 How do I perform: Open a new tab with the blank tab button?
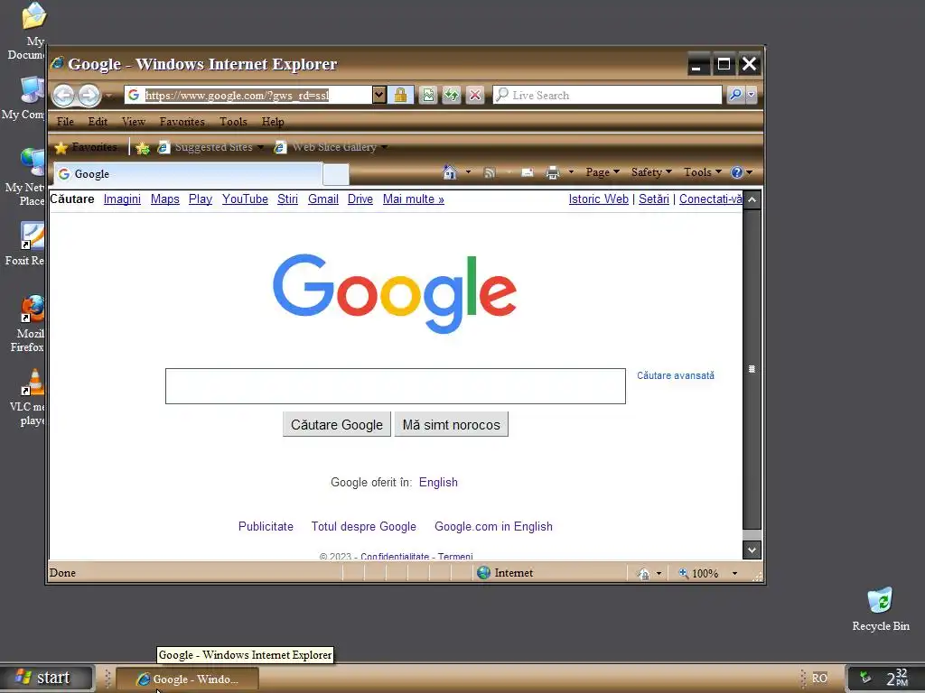[x=336, y=175]
